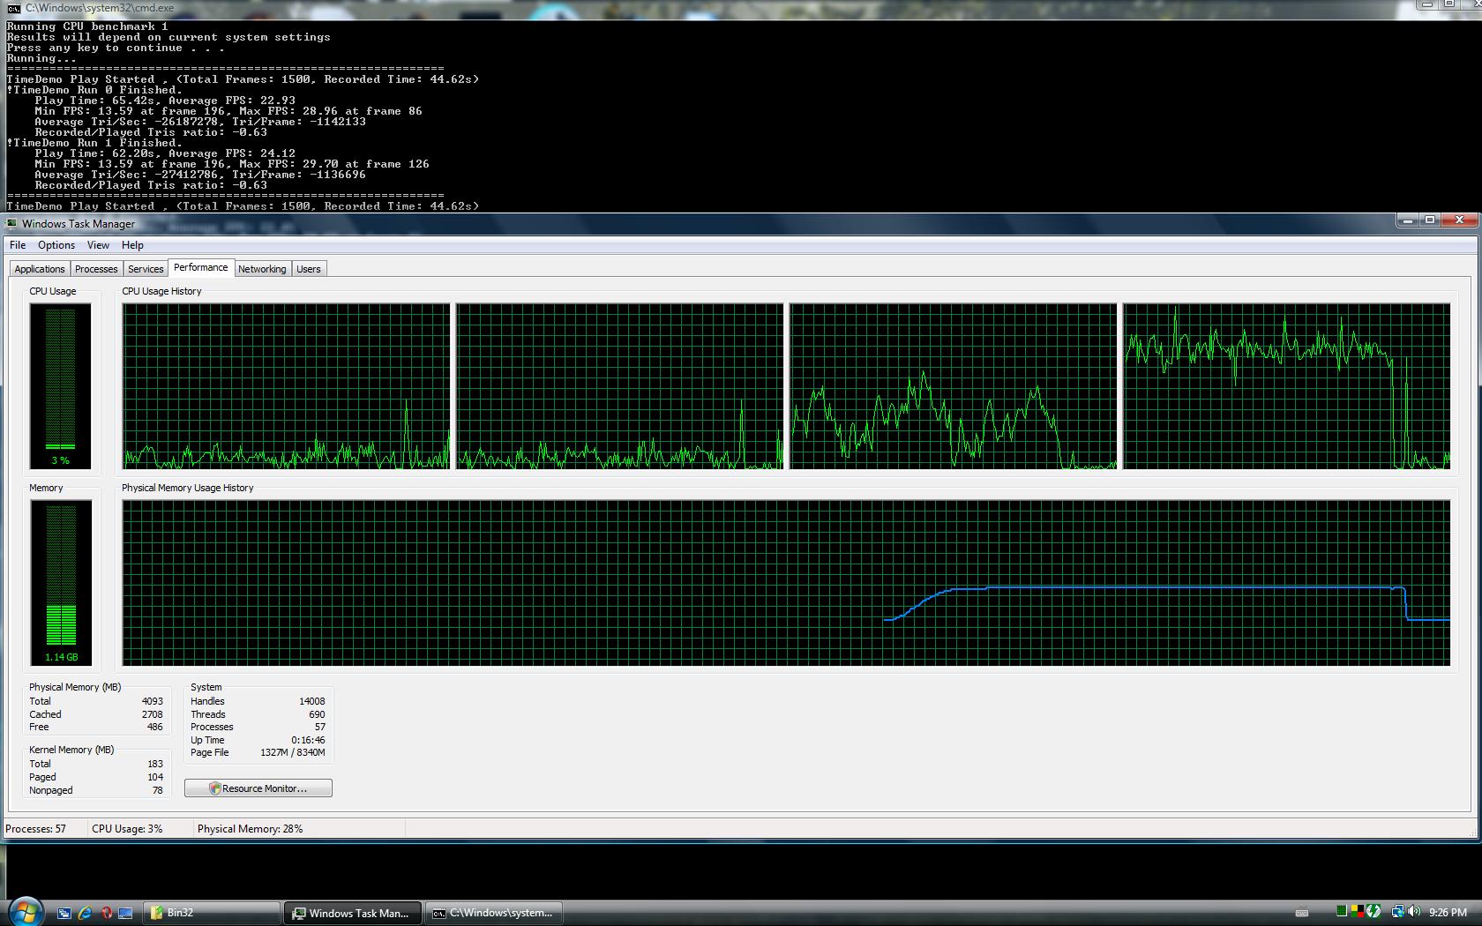The width and height of the screenshot is (1482, 926).
Task: Switch to the Services tab
Action: [146, 269]
